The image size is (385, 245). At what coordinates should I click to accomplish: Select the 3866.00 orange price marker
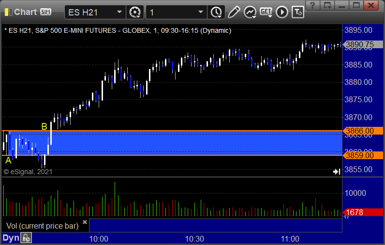tap(363, 131)
